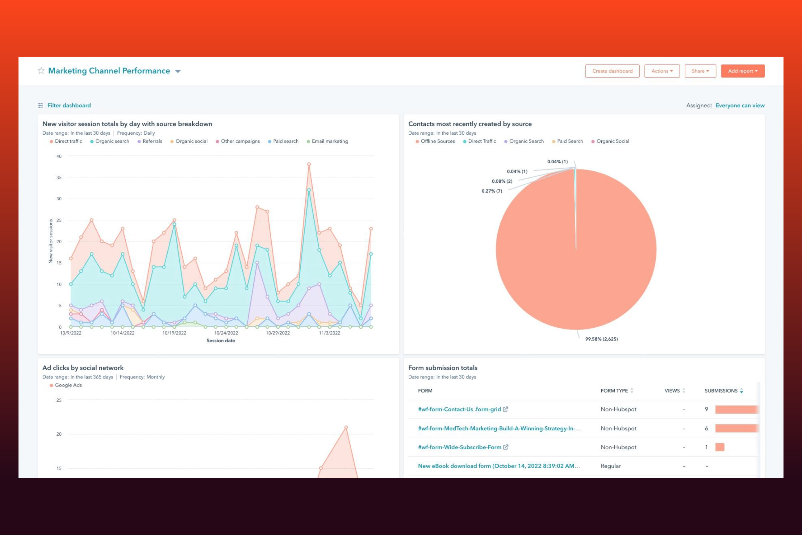Open Everyone can view access link
Viewport: 802px width, 535px height.
pyautogui.click(x=740, y=106)
